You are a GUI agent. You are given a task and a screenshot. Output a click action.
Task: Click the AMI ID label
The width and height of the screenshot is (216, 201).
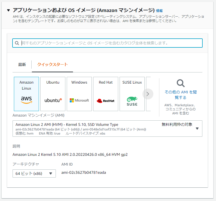pyautogui.click(x=67, y=164)
